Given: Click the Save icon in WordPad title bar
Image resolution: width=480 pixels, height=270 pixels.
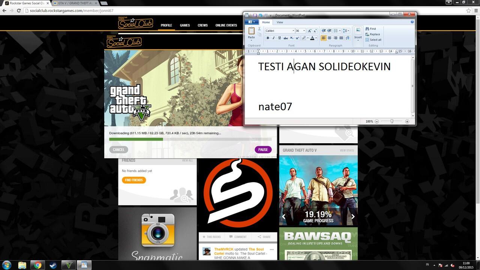Looking at the screenshot, I should (255, 15).
